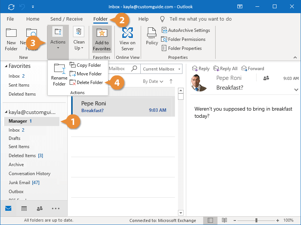The height and width of the screenshot is (225, 301).
Task: Collapse the kayla@customguide account tree
Action: click(6, 112)
